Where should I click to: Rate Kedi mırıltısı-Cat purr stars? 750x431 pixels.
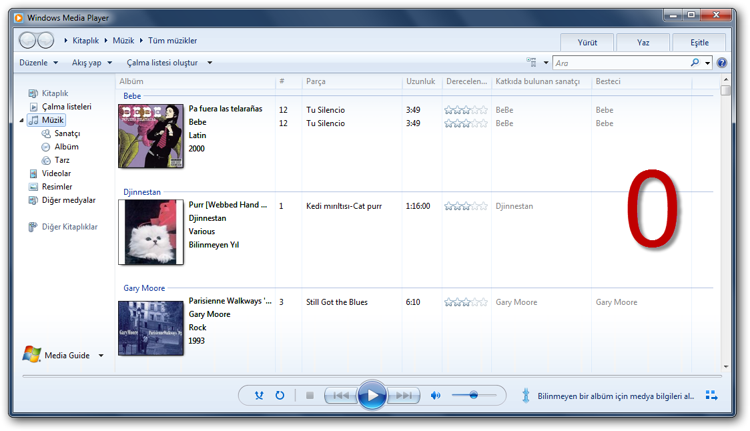point(466,206)
